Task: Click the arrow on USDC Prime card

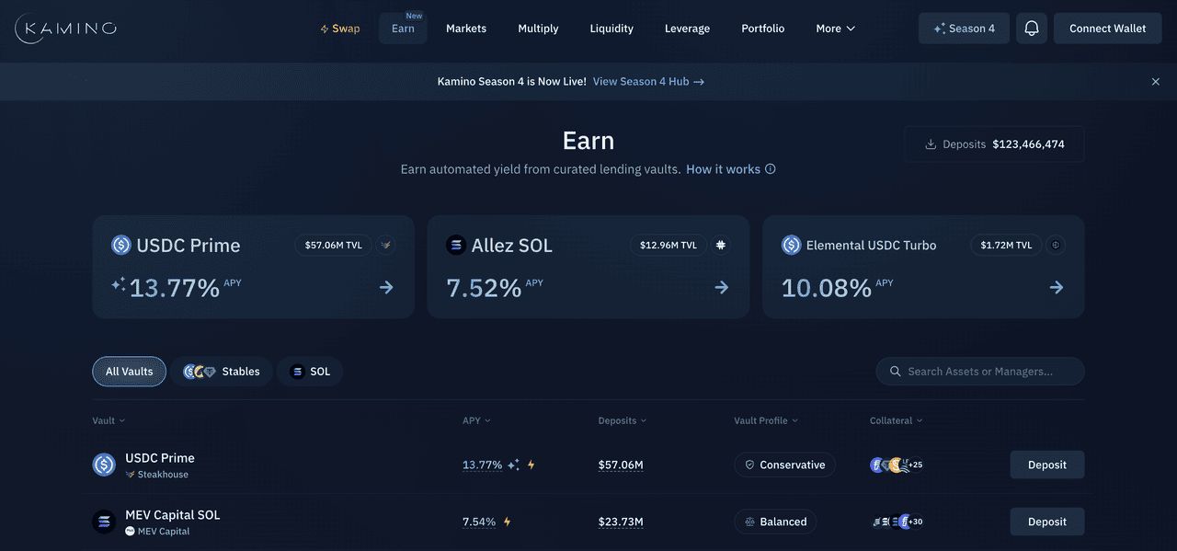Action: [386, 288]
